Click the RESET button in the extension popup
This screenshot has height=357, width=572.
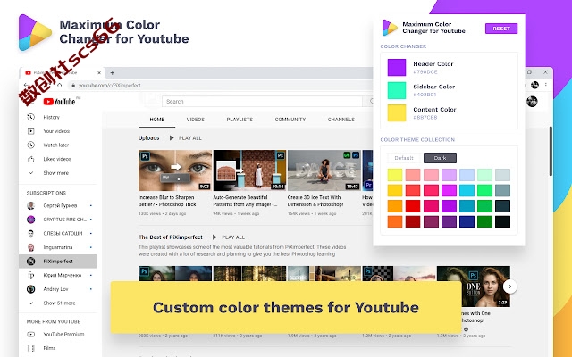pos(501,29)
